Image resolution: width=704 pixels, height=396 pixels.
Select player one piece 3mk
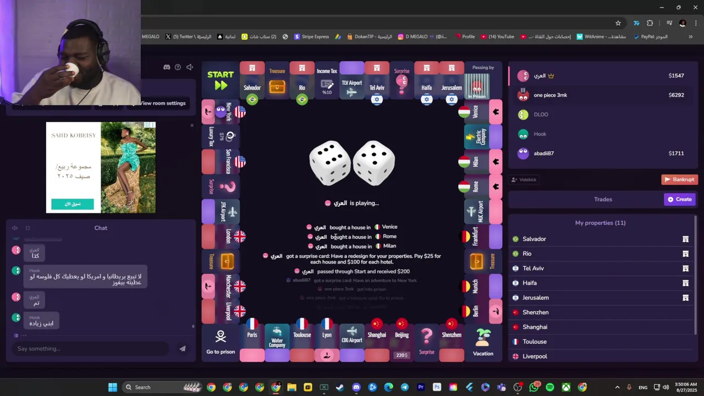pyautogui.click(x=603, y=95)
